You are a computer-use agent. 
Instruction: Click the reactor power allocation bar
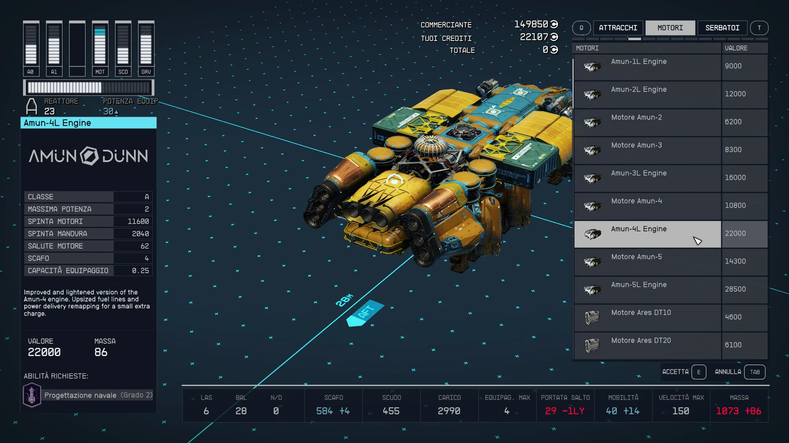(x=88, y=87)
